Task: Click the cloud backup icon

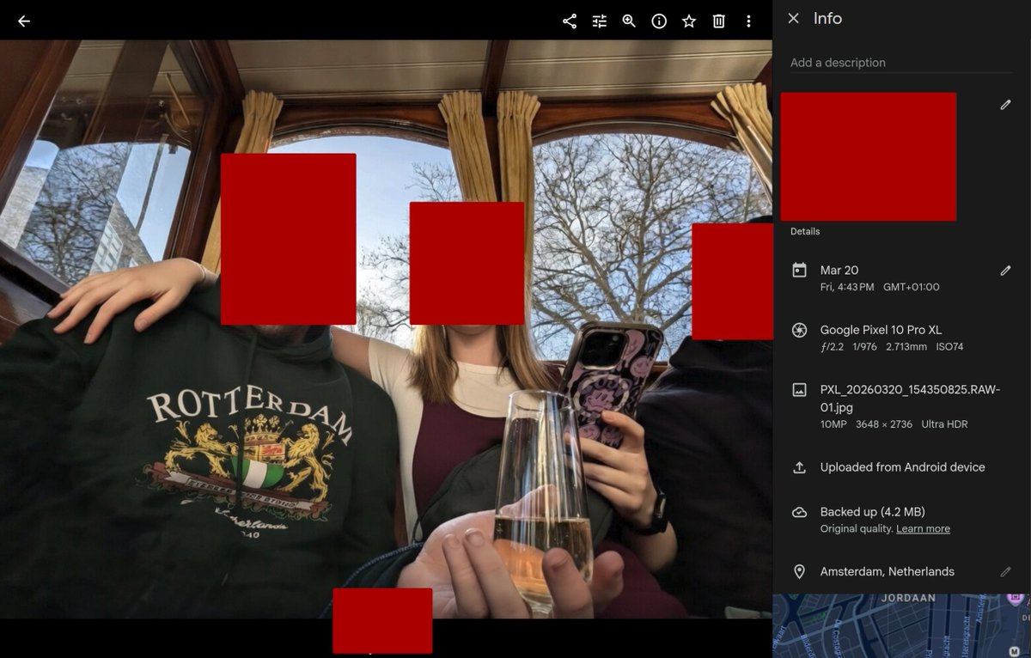Action: [x=799, y=512]
